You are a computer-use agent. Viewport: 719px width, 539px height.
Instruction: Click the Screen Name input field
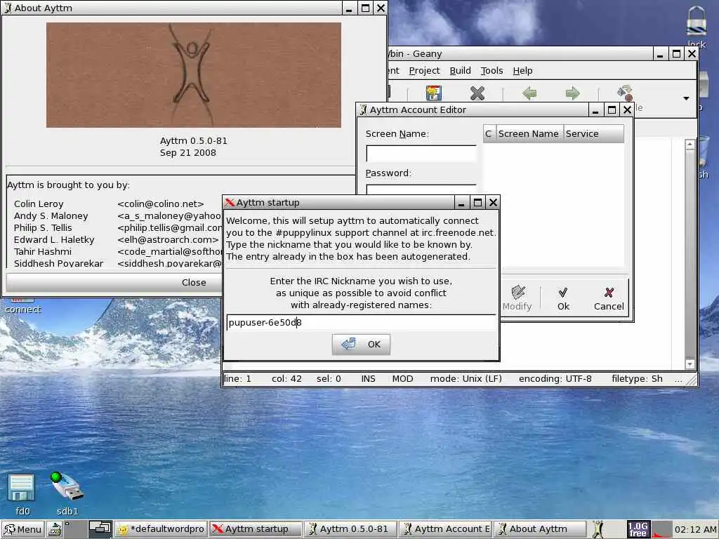(x=421, y=154)
